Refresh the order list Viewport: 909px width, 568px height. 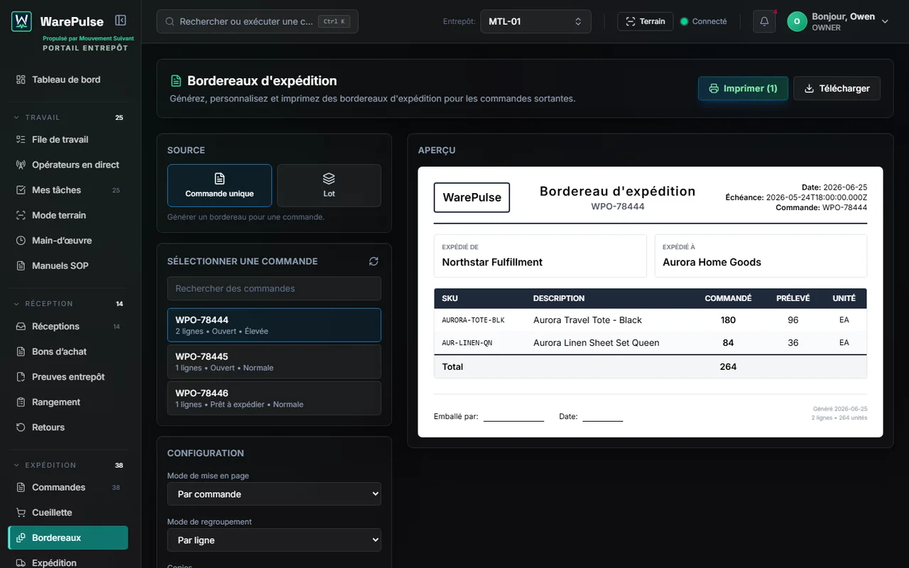click(374, 261)
